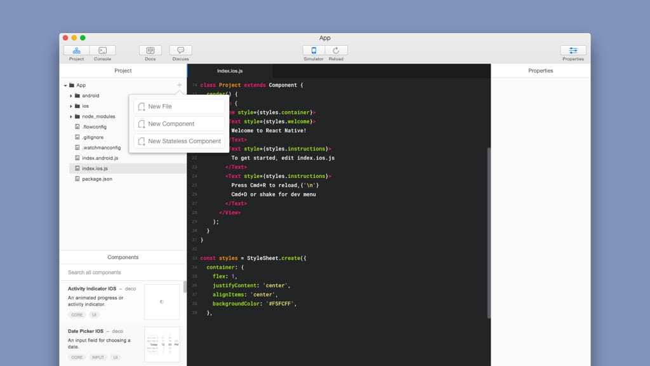Open the Console toolbar icon
This screenshot has width=650, height=366.
click(102, 51)
